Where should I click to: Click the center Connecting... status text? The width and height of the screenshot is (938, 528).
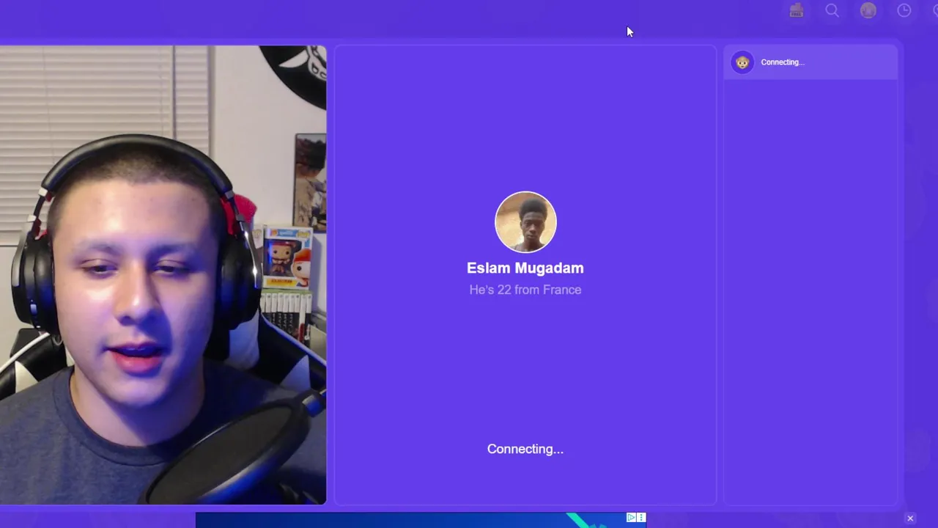[x=525, y=449]
